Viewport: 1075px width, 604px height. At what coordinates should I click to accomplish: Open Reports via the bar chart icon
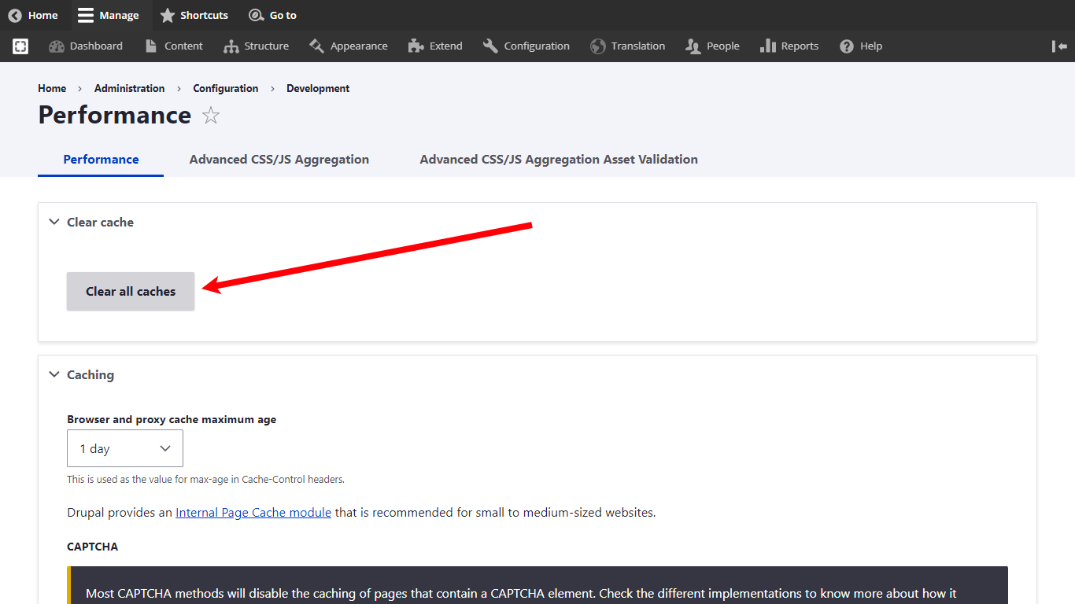point(768,46)
